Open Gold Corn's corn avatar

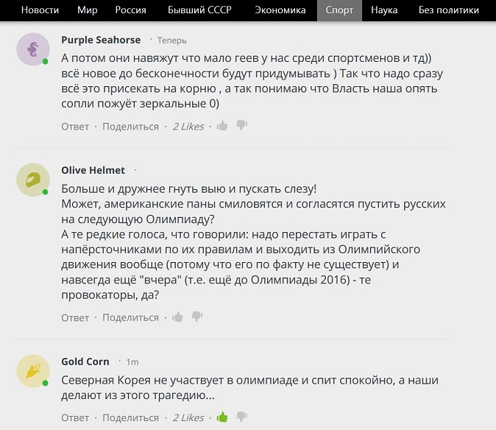click(33, 371)
